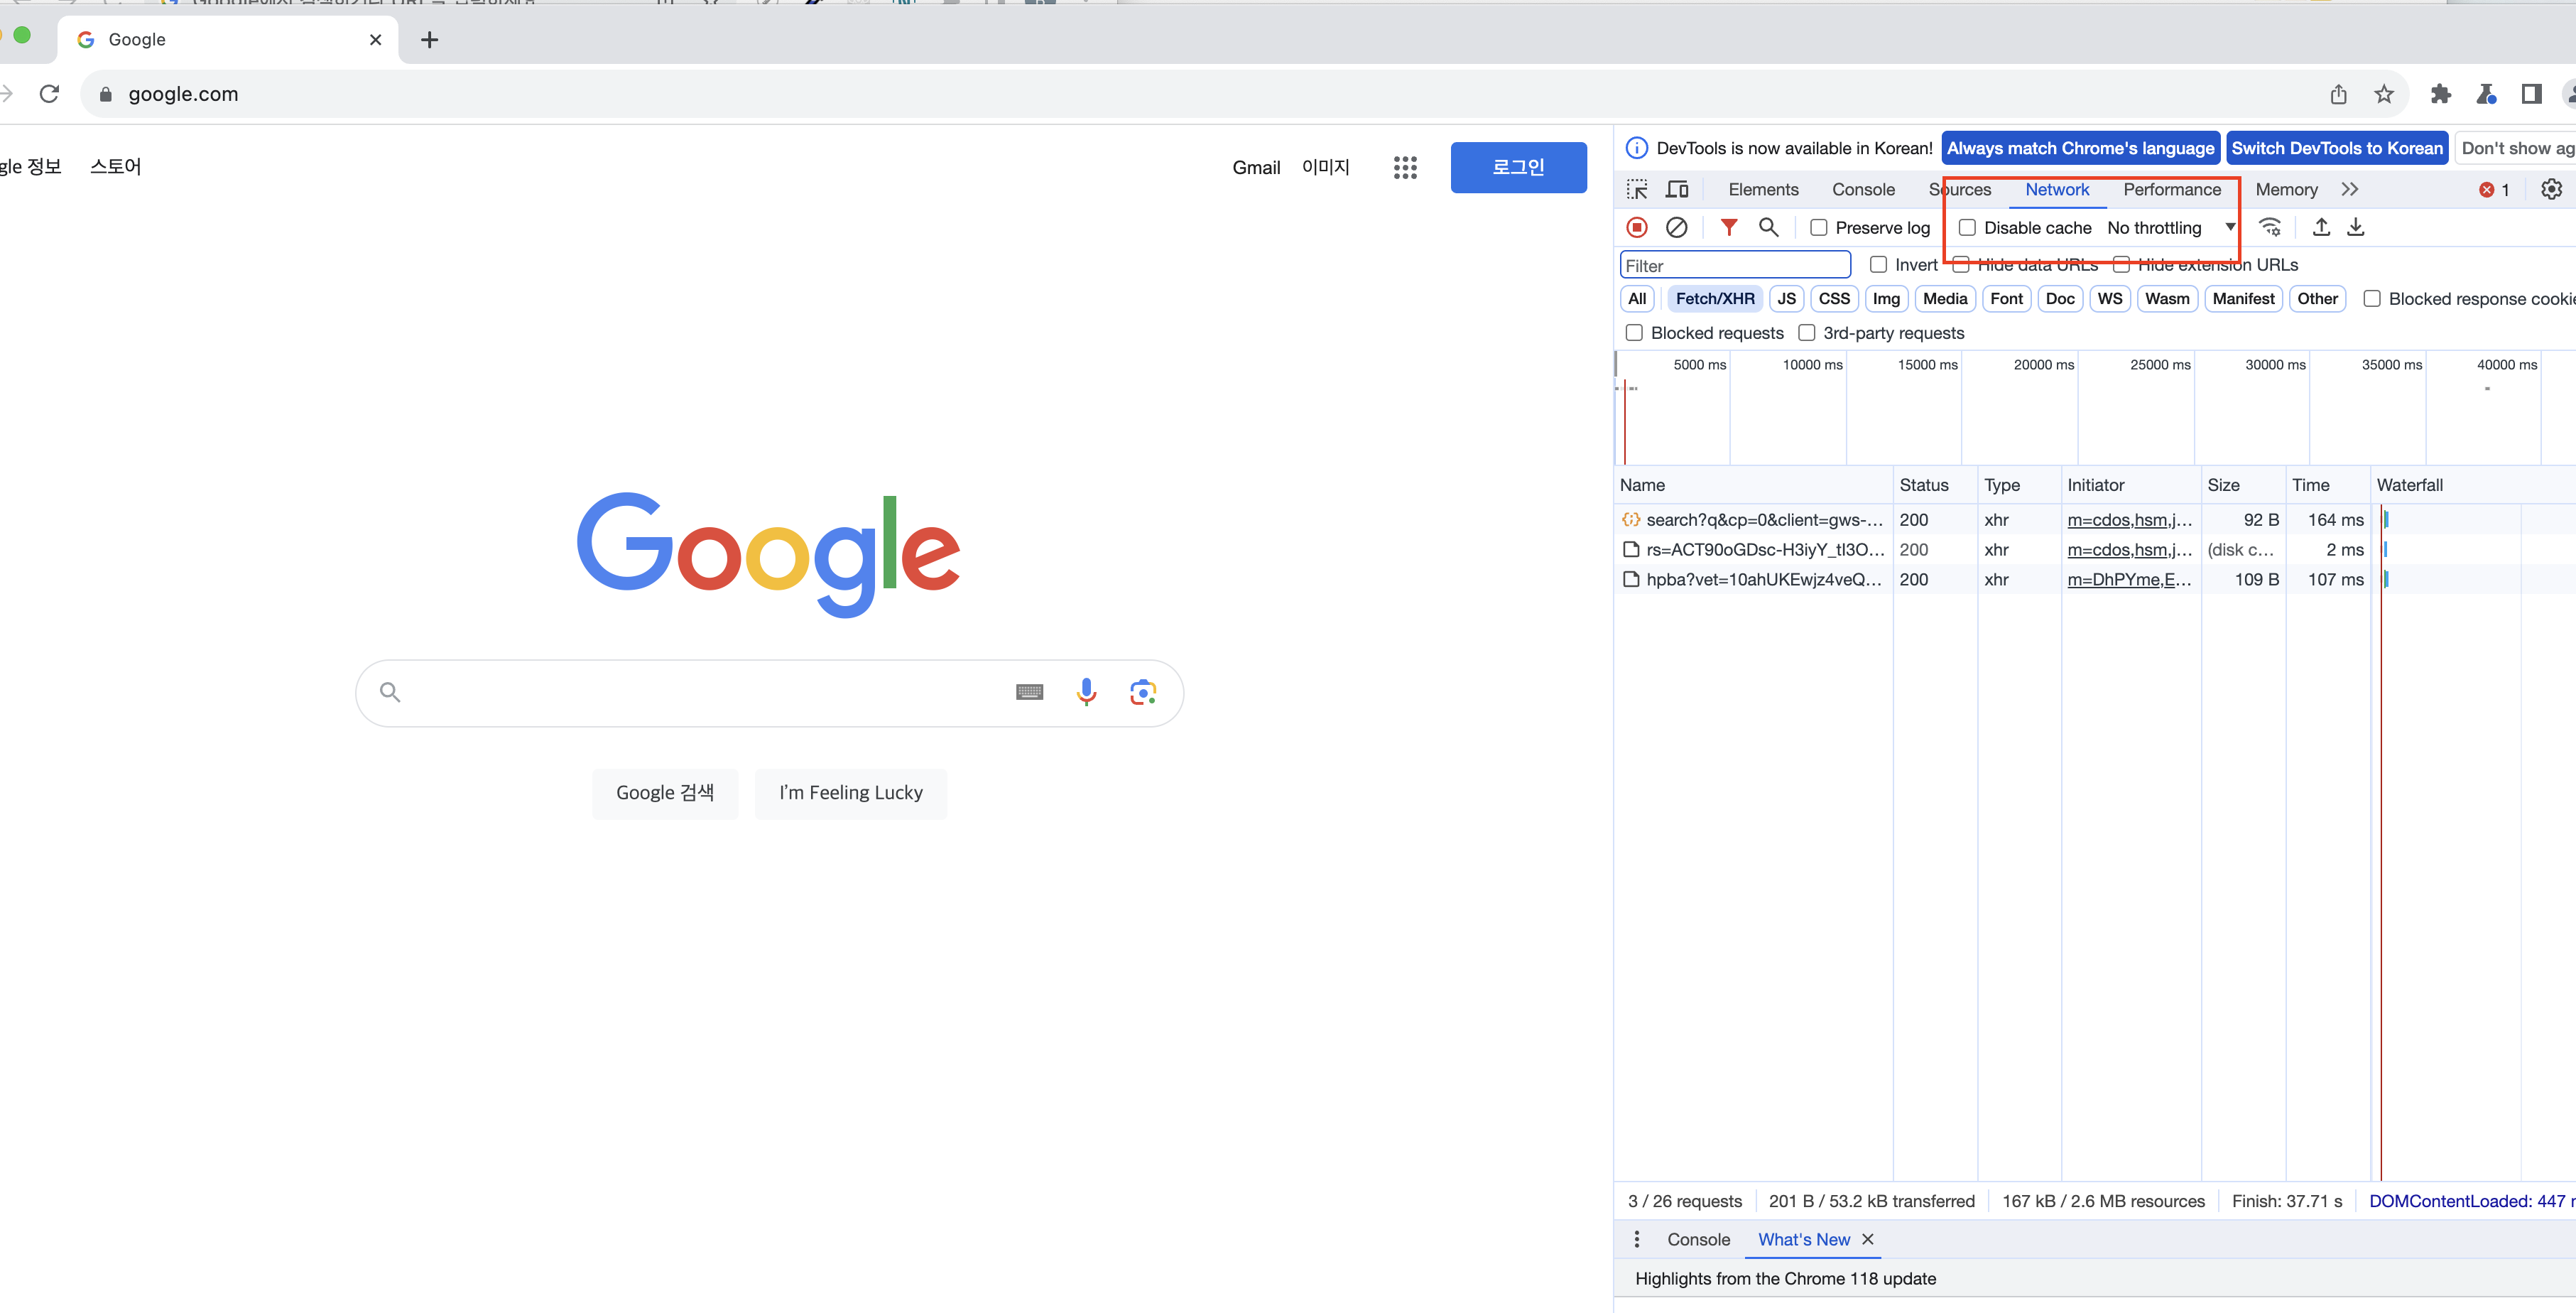This screenshot has height=1313, width=2576.
Task: Enable the Preserve log checkbox
Action: 1819,228
